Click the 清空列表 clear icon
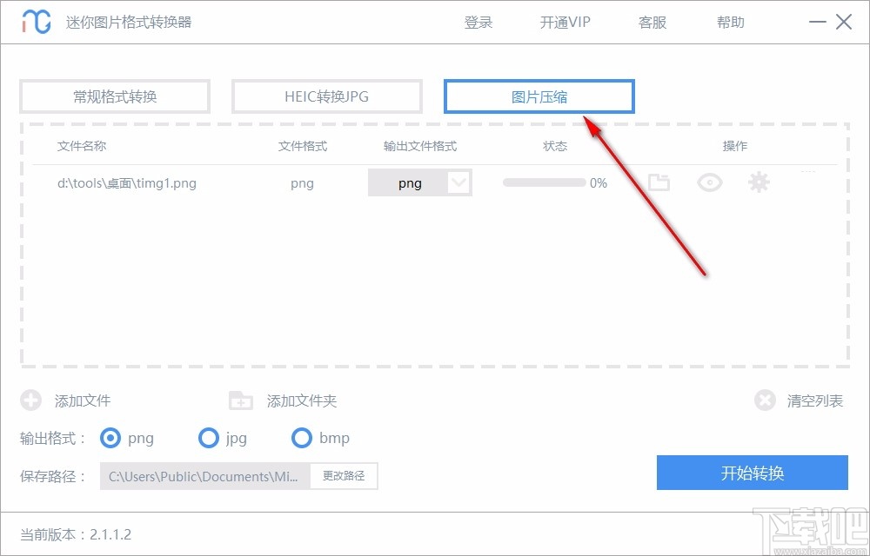The width and height of the screenshot is (870, 556). click(765, 400)
